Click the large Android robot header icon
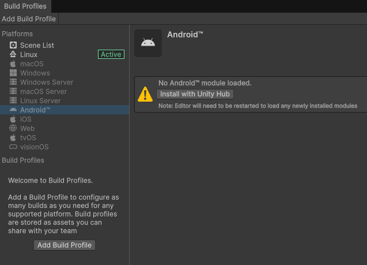Screen dimensions: 367x265 (x=148, y=43)
